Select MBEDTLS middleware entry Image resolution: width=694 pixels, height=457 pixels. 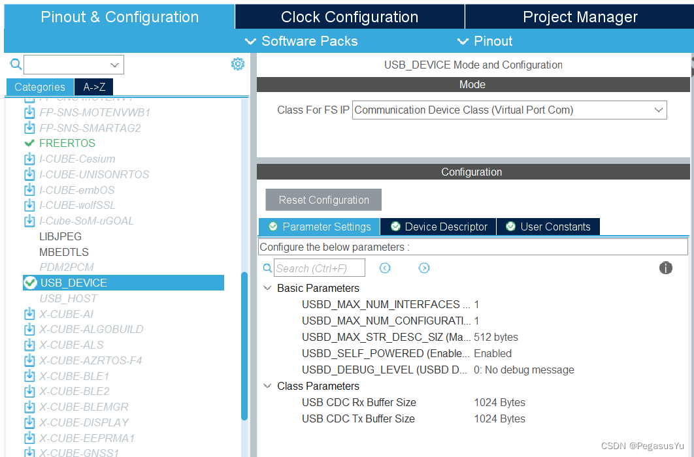(64, 252)
